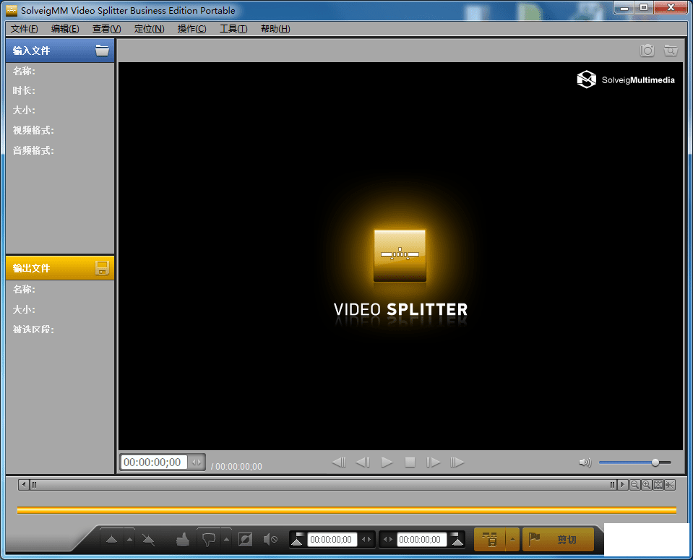This screenshot has height=560, width=693.
Task: Click the SolveigMultimedia logo
Action: pos(626,79)
